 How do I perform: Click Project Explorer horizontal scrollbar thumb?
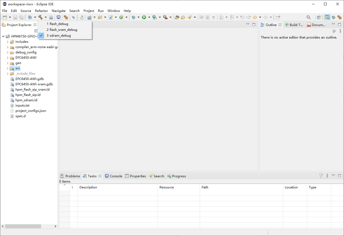[x=23, y=226]
